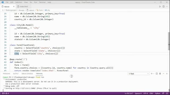Split the editor to the right

(164, 6)
